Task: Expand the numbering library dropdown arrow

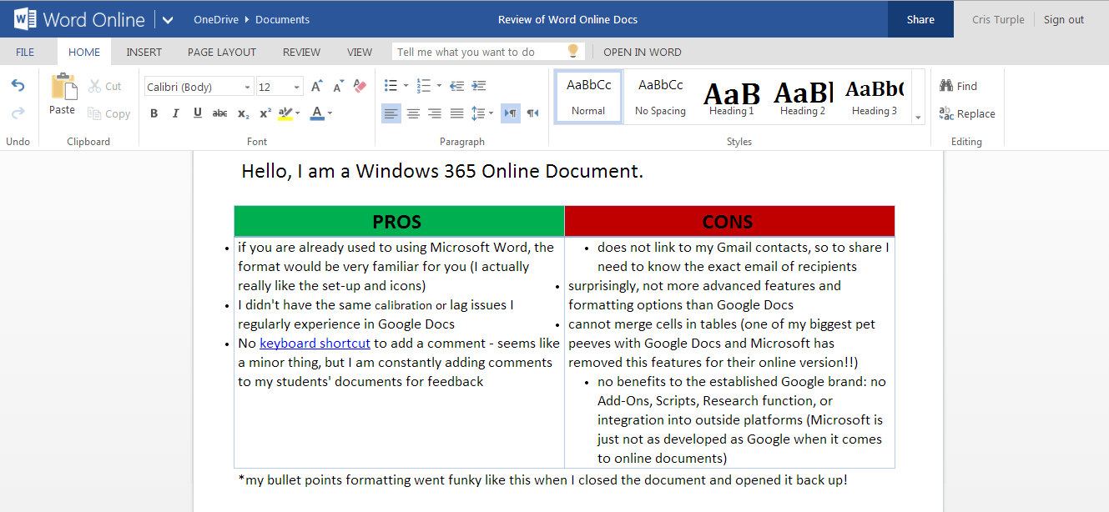Action: coord(439,86)
